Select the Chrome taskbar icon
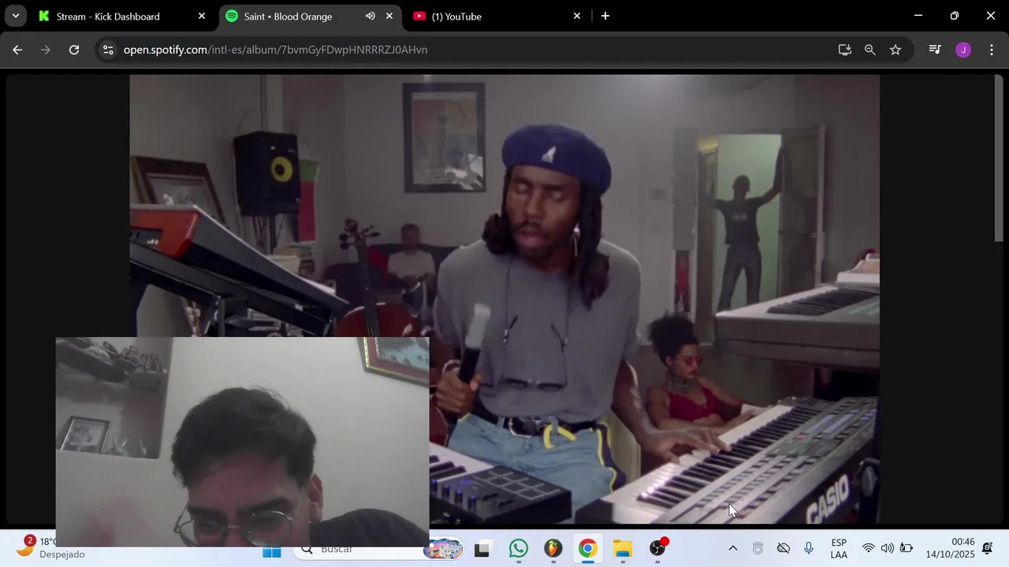The height and width of the screenshot is (567, 1009). 588,549
